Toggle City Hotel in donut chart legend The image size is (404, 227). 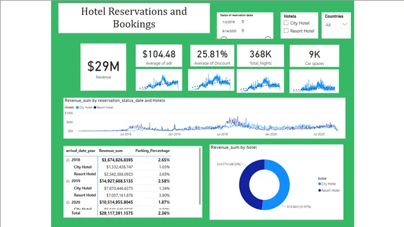[x=327, y=183]
